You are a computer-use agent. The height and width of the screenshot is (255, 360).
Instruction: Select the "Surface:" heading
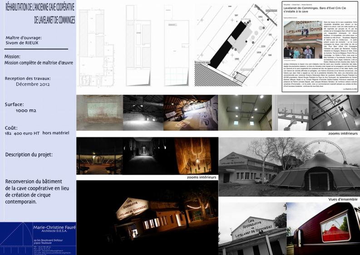pos(14,105)
